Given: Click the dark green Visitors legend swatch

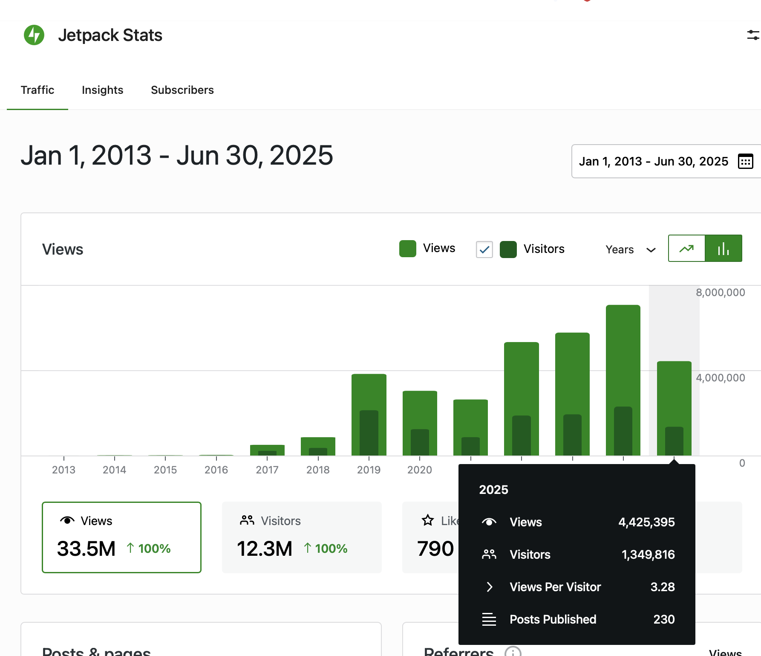Looking at the screenshot, I should pos(508,250).
